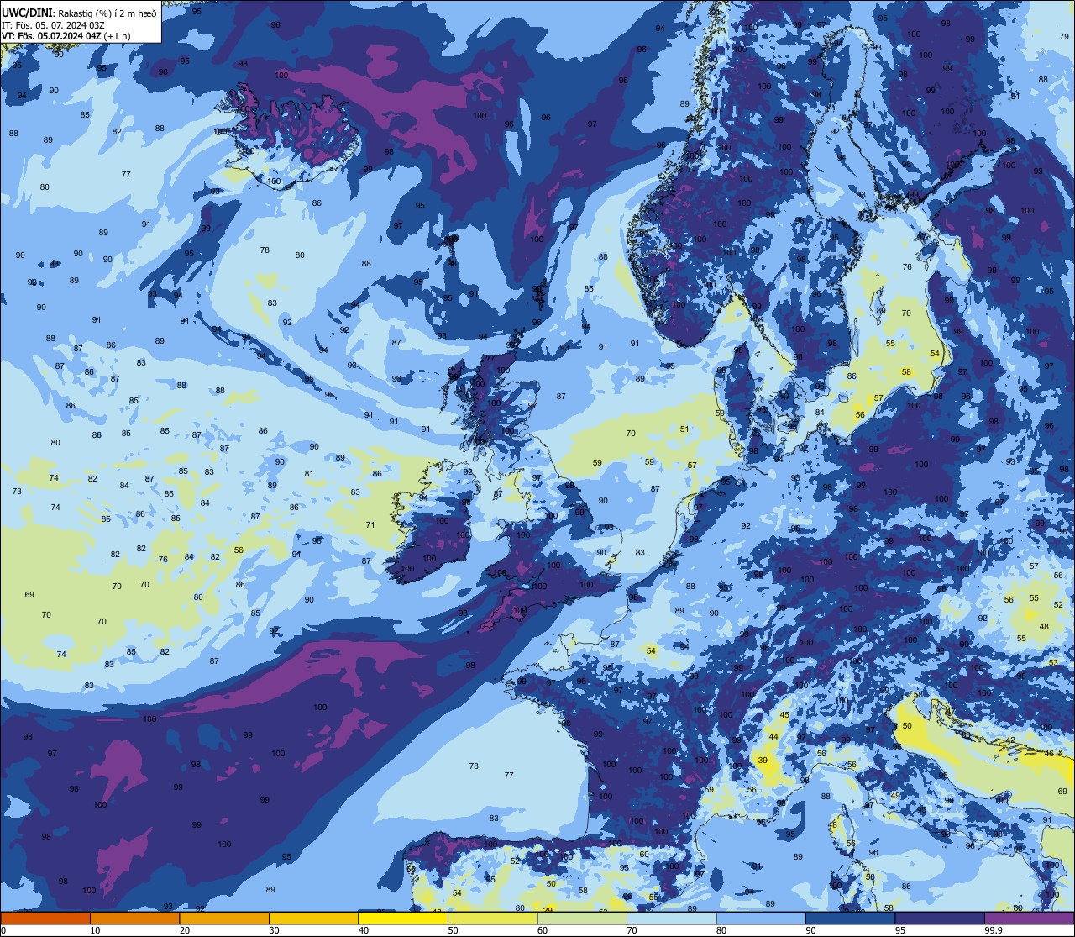The image size is (1075, 937).
Task: Click the '42' value along the Adriatic coast
Action: (x=1011, y=740)
